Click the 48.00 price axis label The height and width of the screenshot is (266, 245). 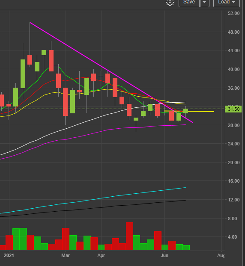(233, 32)
